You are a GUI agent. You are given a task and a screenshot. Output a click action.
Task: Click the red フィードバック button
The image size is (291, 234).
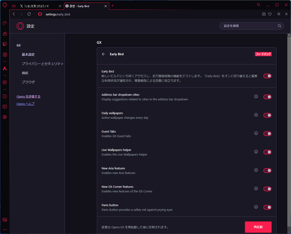(x=263, y=54)
